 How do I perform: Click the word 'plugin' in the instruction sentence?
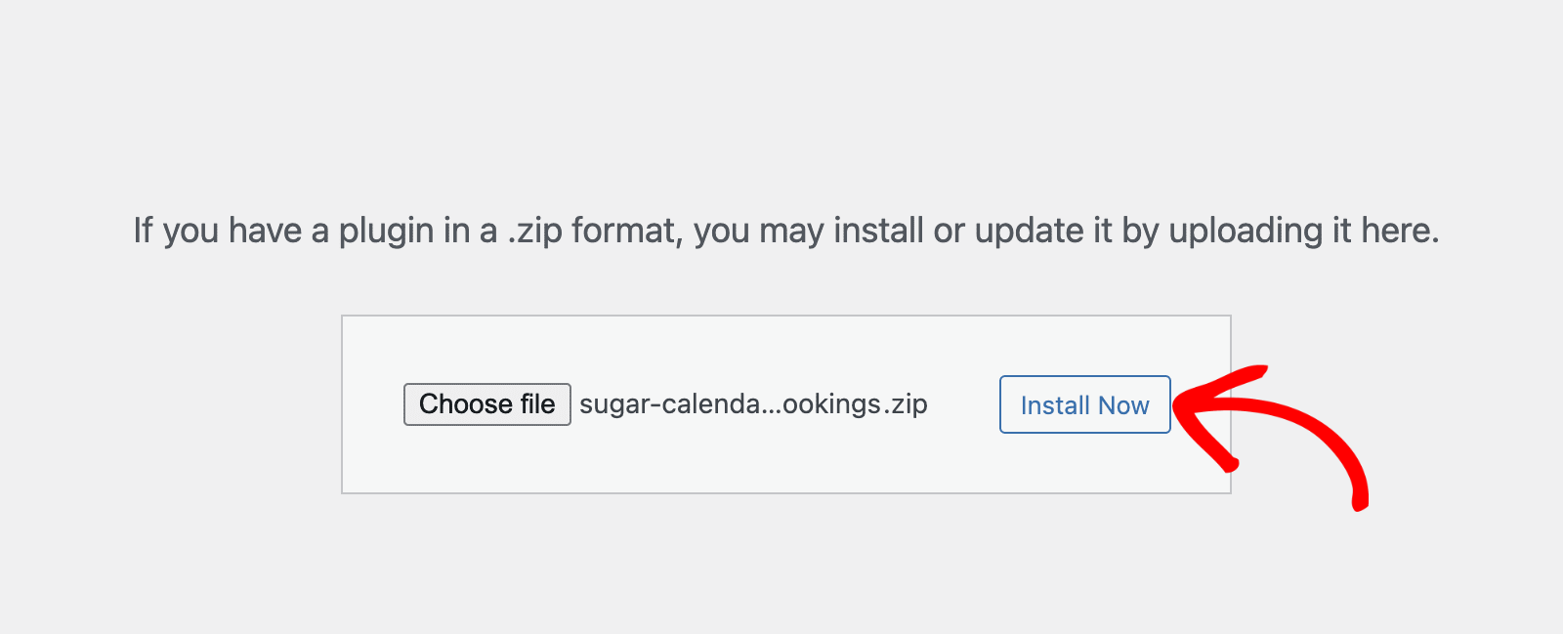(386, 231)
